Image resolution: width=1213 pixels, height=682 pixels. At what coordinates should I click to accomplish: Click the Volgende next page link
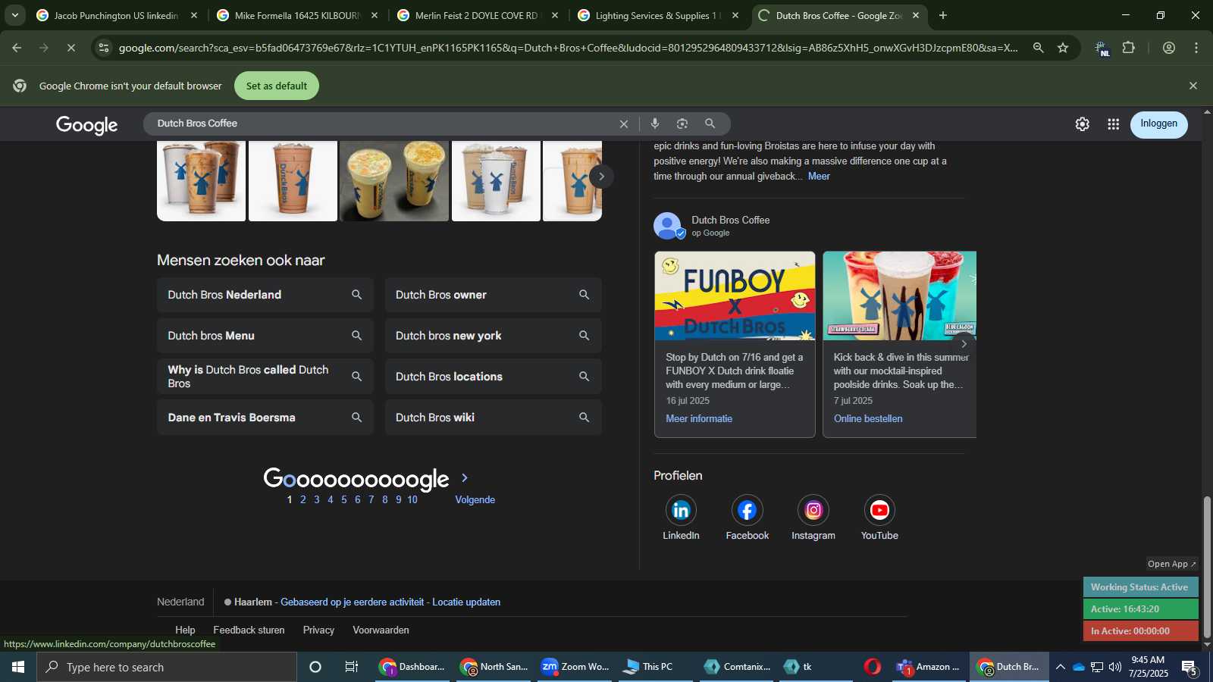coord(475,500)
